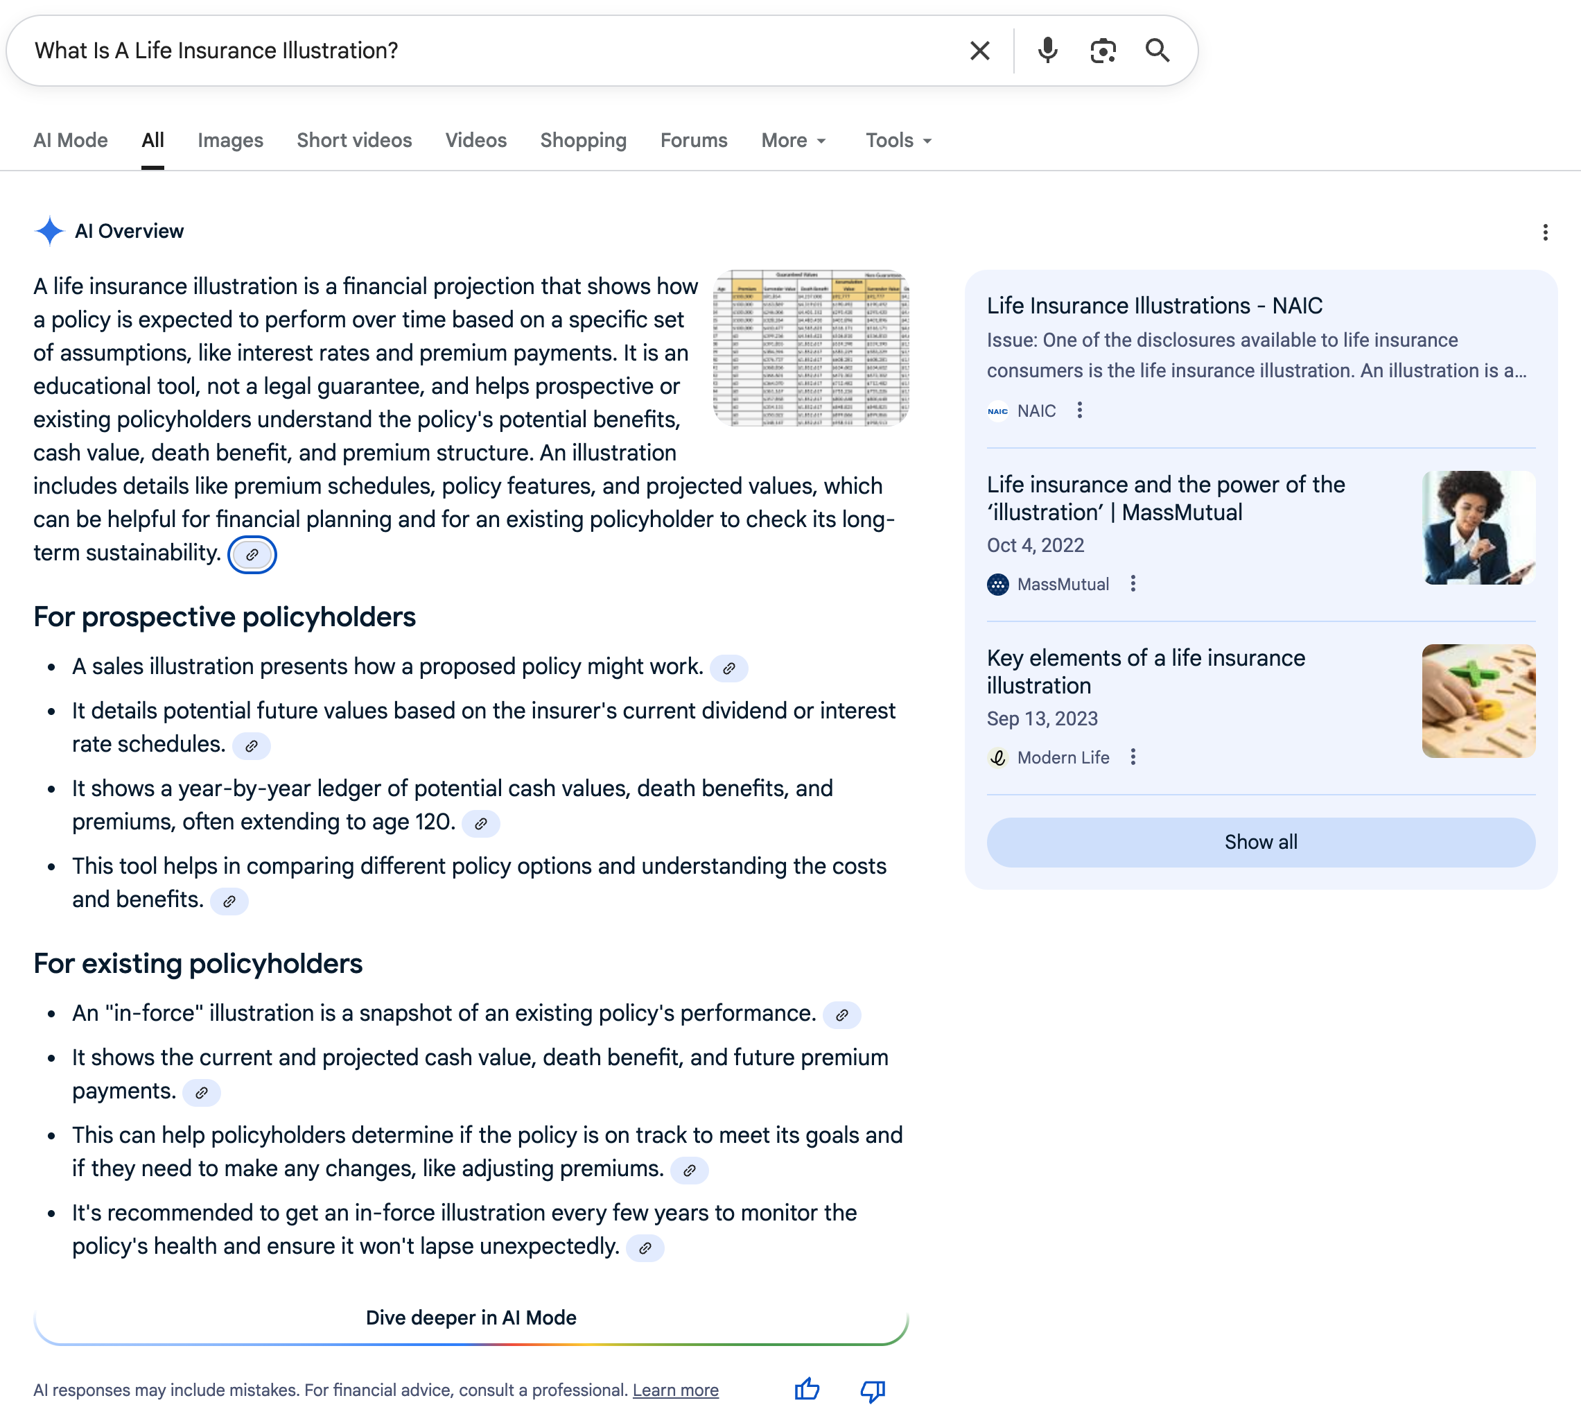Clear the search box text
The image size is (1581, 1423).
pyautogui.click(x=979, y=51)
